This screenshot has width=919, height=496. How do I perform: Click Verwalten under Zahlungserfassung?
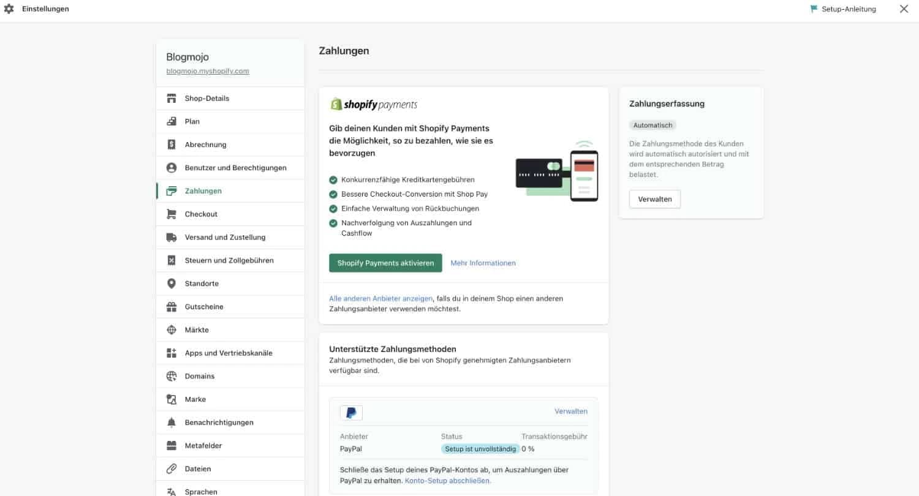coord(654,198)
